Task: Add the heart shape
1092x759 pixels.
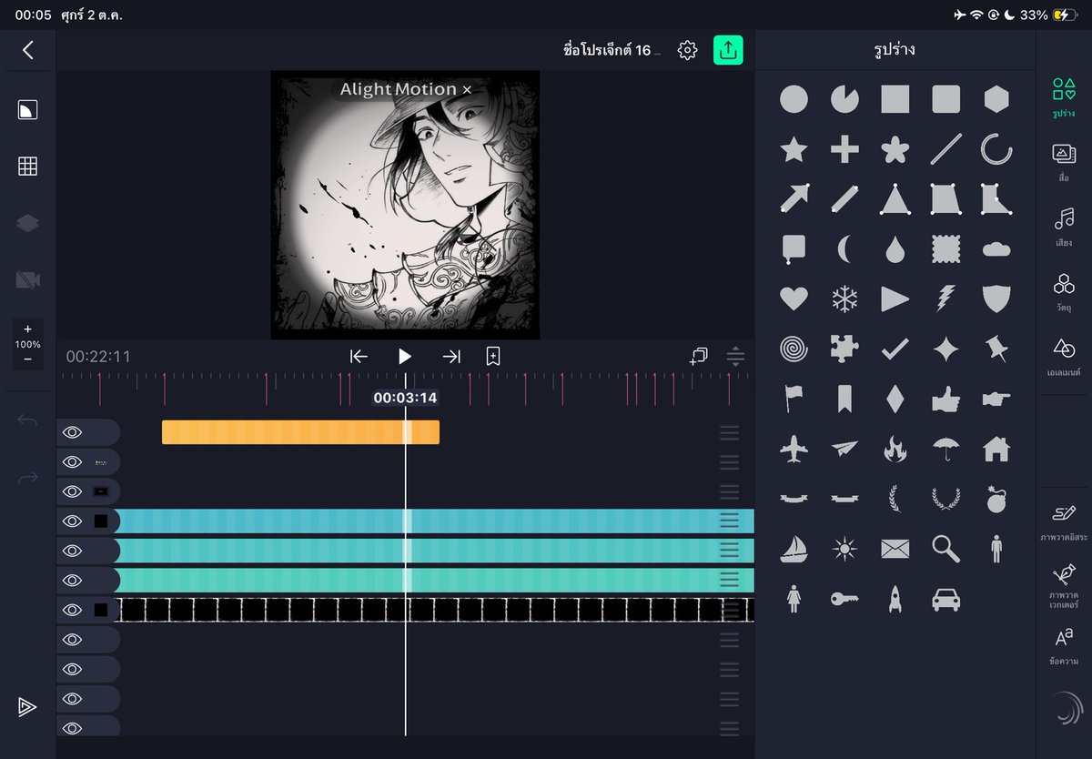Action: 794,299
